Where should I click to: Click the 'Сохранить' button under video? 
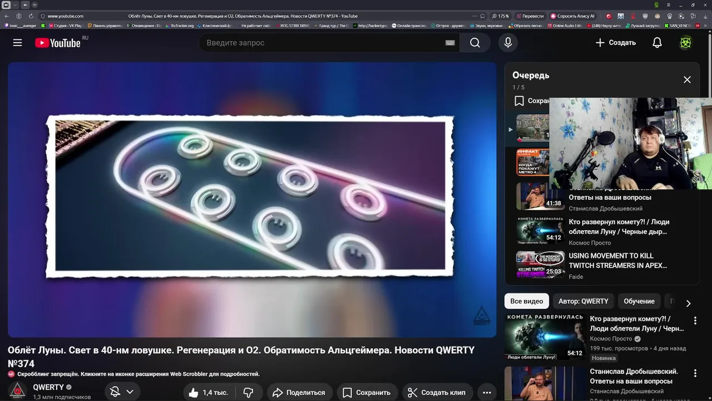click(x=367, y=393)
